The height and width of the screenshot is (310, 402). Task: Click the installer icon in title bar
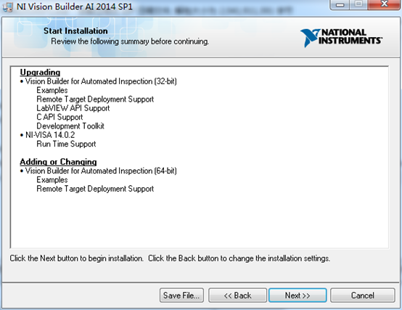(x=8, y=7)
